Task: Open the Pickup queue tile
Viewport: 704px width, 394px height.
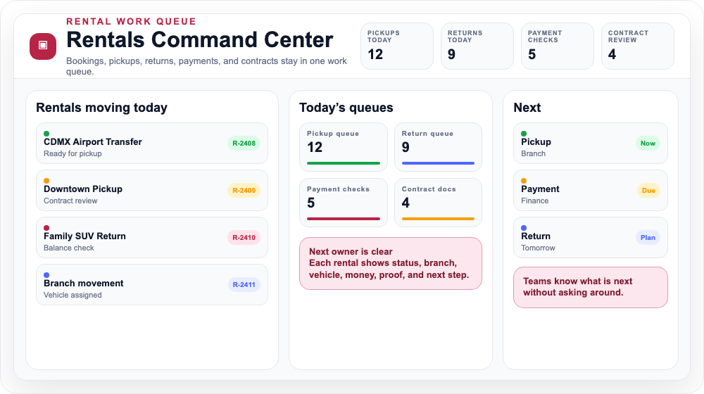Action: 344,147
